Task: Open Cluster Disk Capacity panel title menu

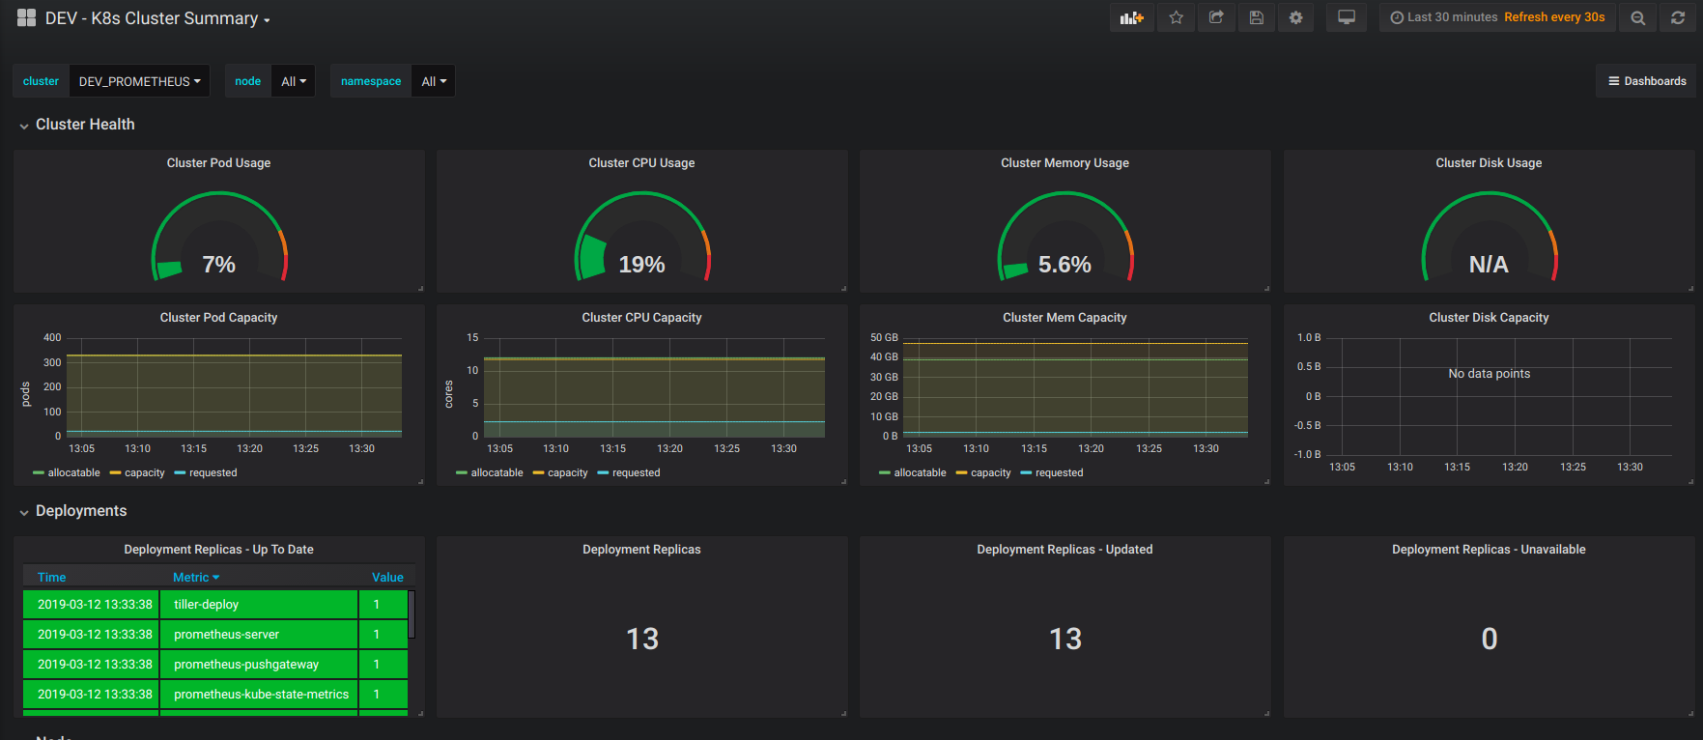Action: tap(1489, 318)
